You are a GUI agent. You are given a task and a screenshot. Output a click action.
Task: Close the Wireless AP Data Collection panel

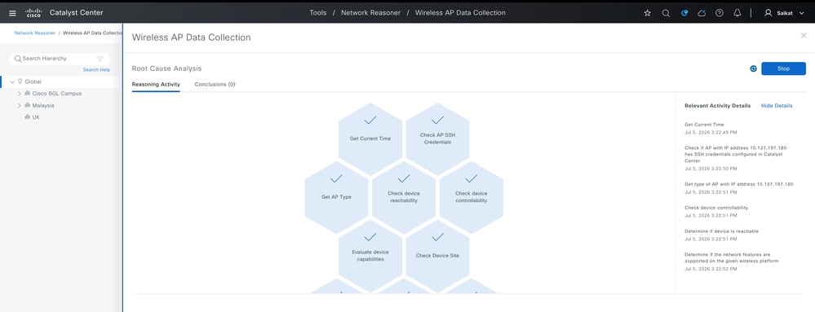pyautogui.click(x=804, y=35)
